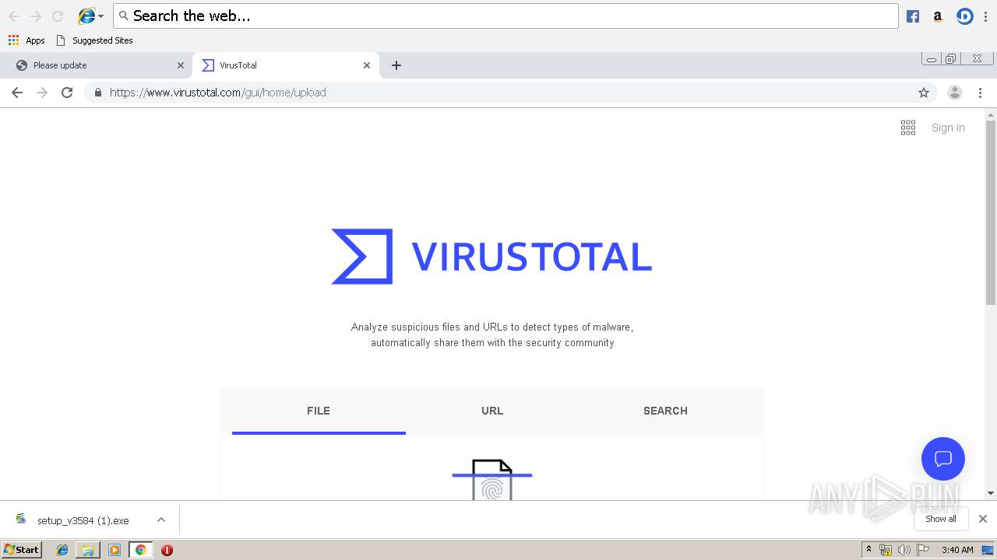
Task: Click the Internet Explorer logo icon in toolbar
Action: pyautogui.click(x=86, y=16)
